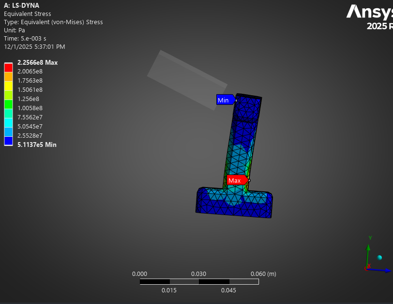The width and height of the screenshot is (393, 304).
Task: Select the meshed base of the T-part
Action: 235,204
